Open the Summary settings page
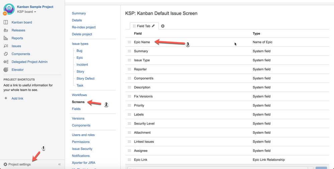 tap(79, 13)
